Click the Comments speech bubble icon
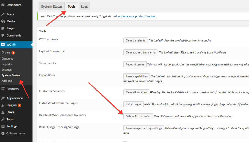The height and width of the screenshot is (142, 249). (3, 35)
